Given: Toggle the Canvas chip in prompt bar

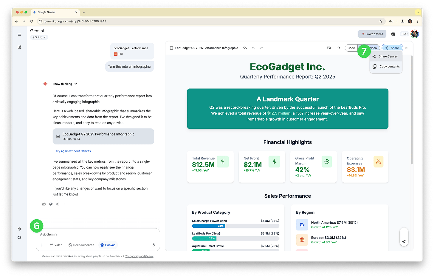Looking at the screenshot, I should pyautogui.click(x=108, y=245).
